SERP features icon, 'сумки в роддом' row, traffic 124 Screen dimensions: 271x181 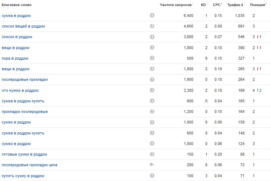coord(152,144)
